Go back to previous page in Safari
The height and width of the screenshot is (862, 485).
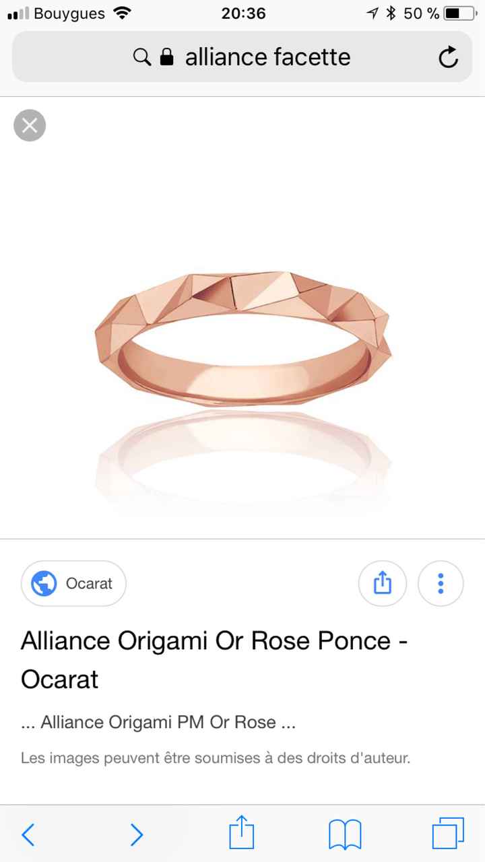click(28, 834)
